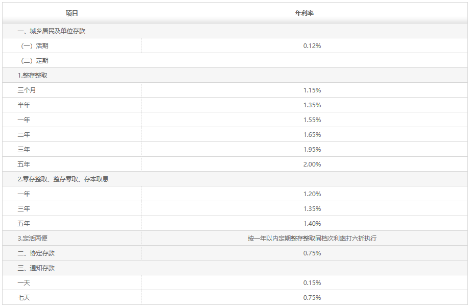The image size is (471, 308).
Task: Select the 半年 term label
Action: (x=23, y=105)
